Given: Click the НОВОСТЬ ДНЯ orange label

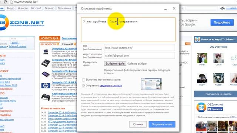Looking at the screenshot, I should (50, 38).
